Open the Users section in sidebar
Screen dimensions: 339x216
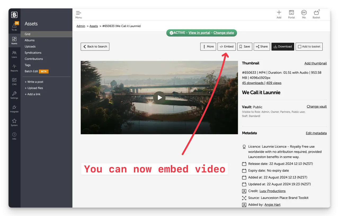click(14, 54)
